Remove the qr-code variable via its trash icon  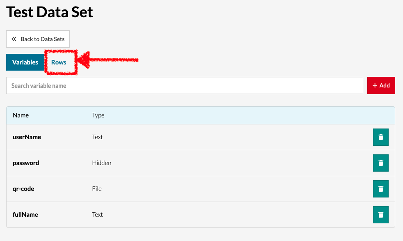pos(380,189)
